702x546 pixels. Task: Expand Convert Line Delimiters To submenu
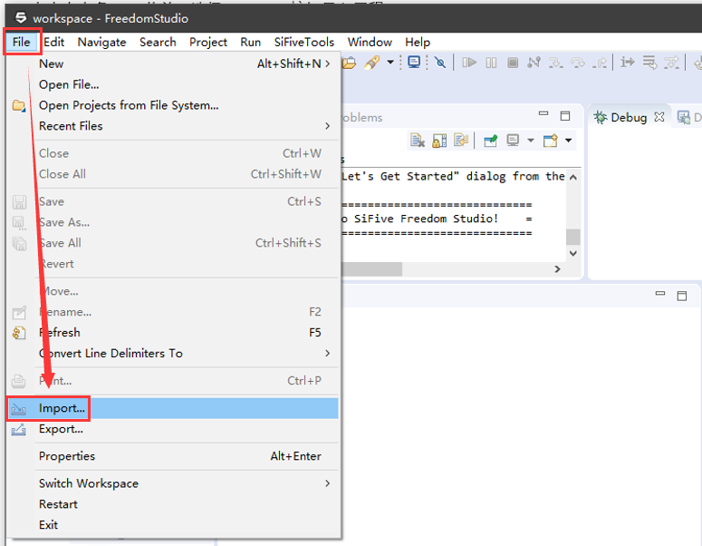click(172, 353)
